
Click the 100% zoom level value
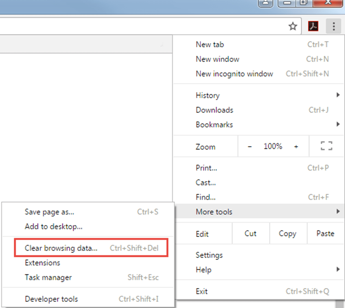[x=273, y=146]
